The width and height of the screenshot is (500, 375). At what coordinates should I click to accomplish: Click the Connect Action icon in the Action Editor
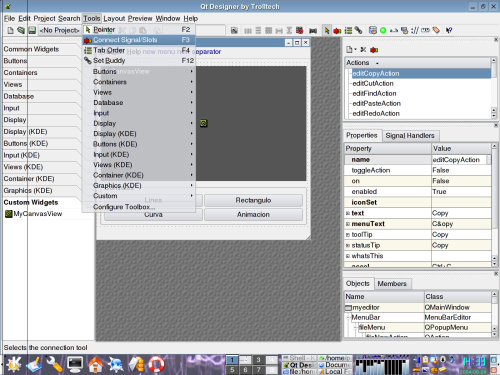[x=374, y=49]
